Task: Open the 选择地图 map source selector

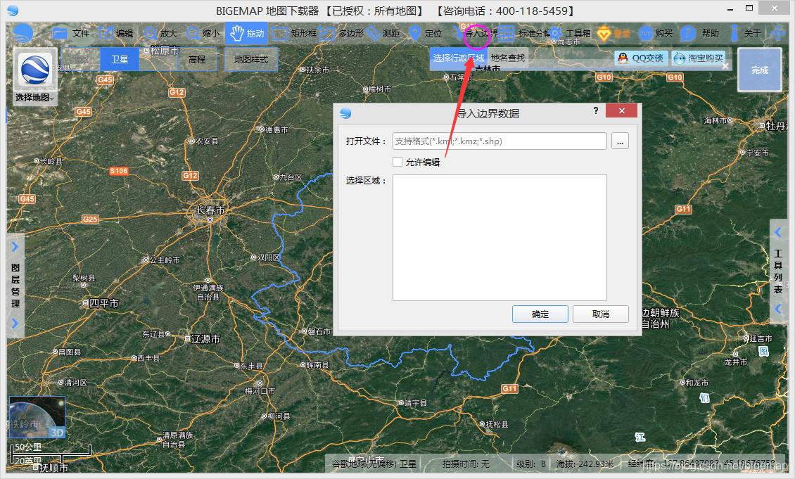Action: tap(34, 77)
